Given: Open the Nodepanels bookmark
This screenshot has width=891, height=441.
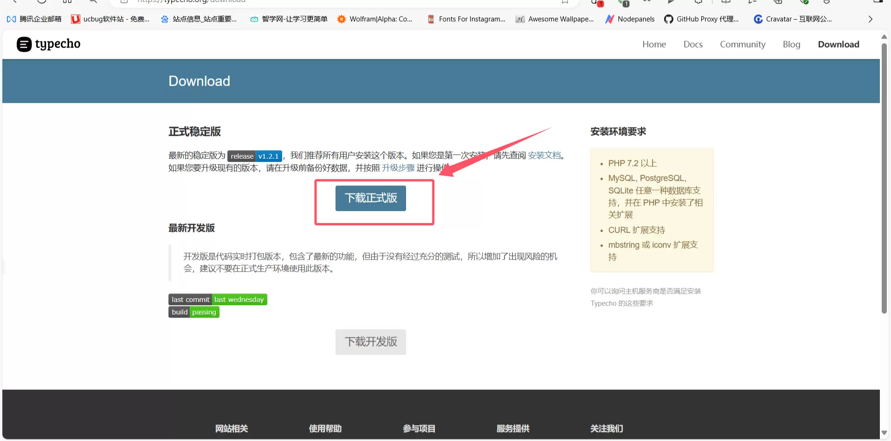Looking at the screenshot, I should (630, 19).
